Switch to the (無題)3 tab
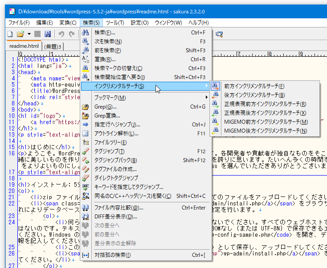The height and width of the screenshot is (268, 327). (x=53, y=46)
